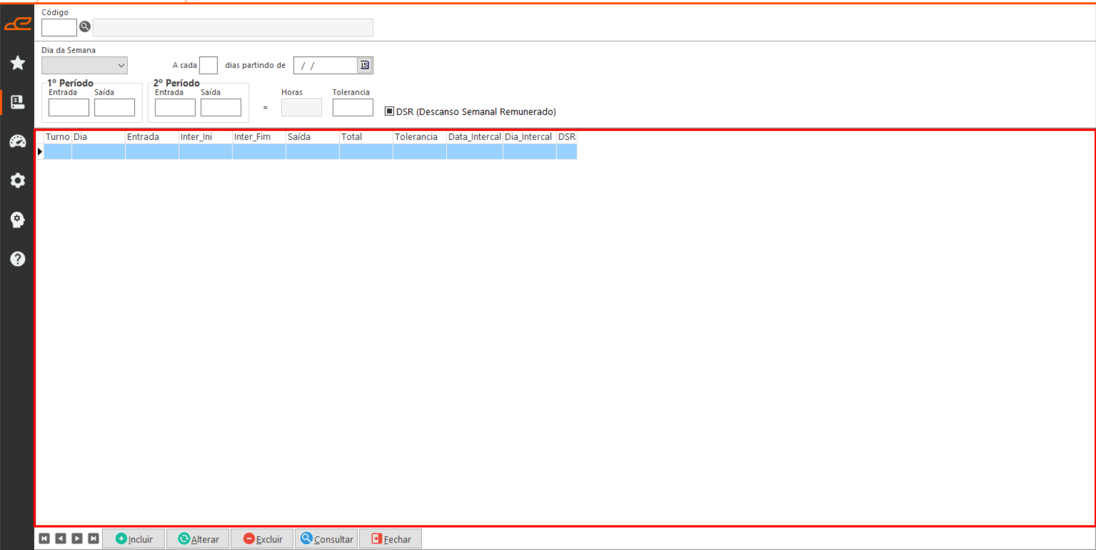The width and height of the screenshot is (1096, 550).
Task: Click the Consultar button
Action: (x=327, y=539)
